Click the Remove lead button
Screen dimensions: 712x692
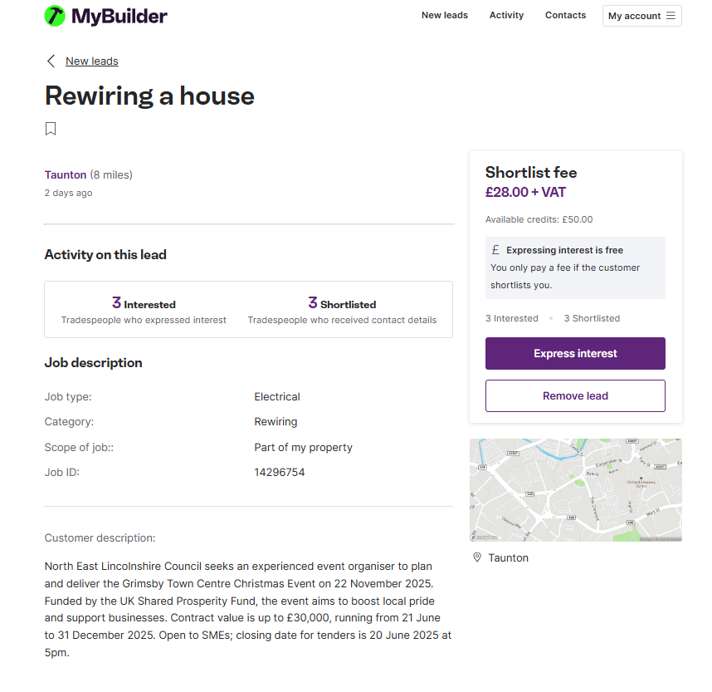(575, 396)
